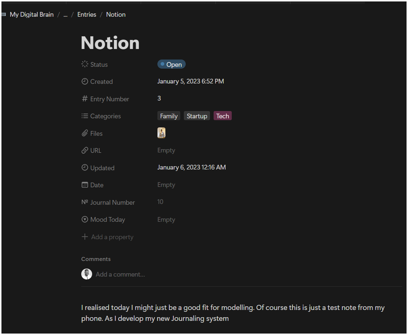This screenshot has width=408, height=335.
Task: Click the Entry Number hash icon
Action: [x=85, y=99]
